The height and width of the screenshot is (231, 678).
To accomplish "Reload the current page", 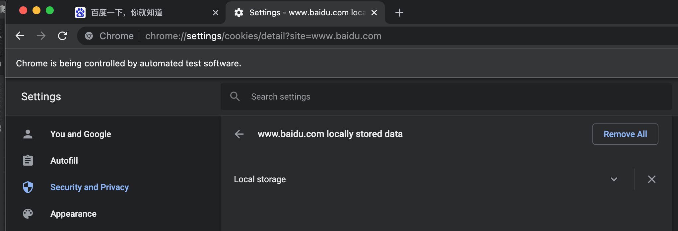I will 62,36.
